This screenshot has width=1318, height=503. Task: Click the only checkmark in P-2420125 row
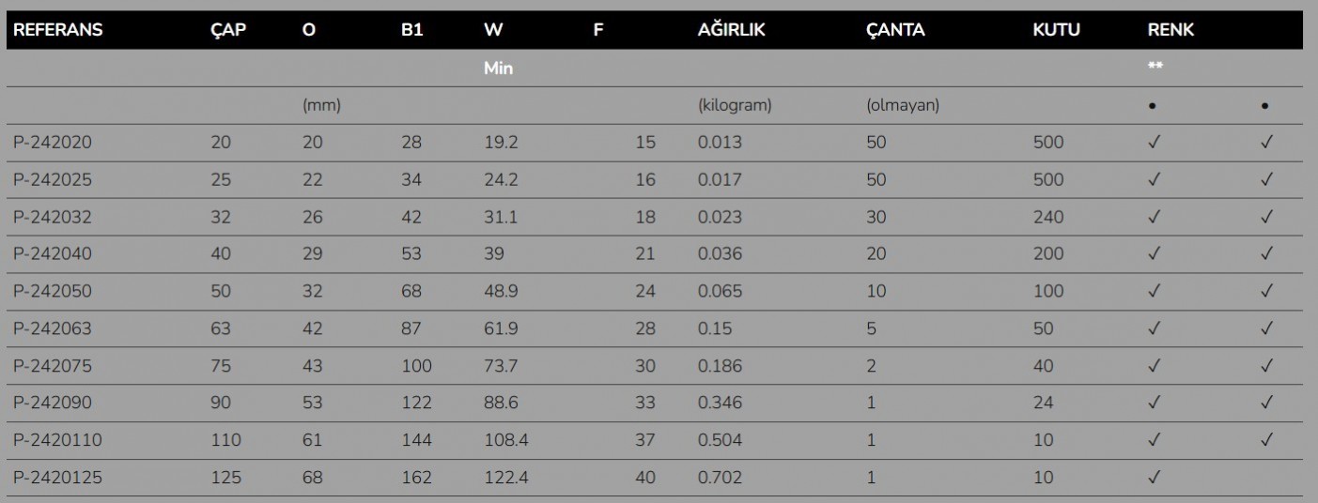click(x=1154, y=478)
